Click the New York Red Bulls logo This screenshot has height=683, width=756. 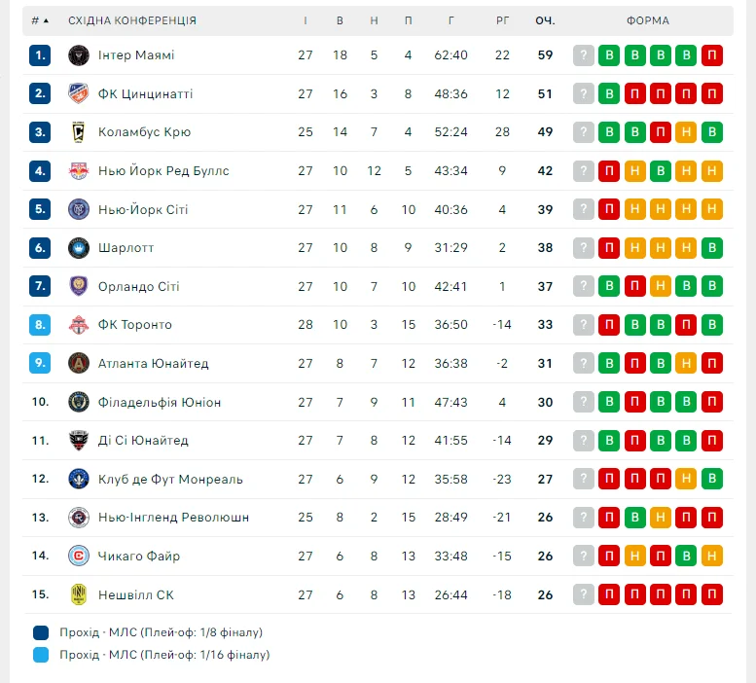(x=79, y=171)
